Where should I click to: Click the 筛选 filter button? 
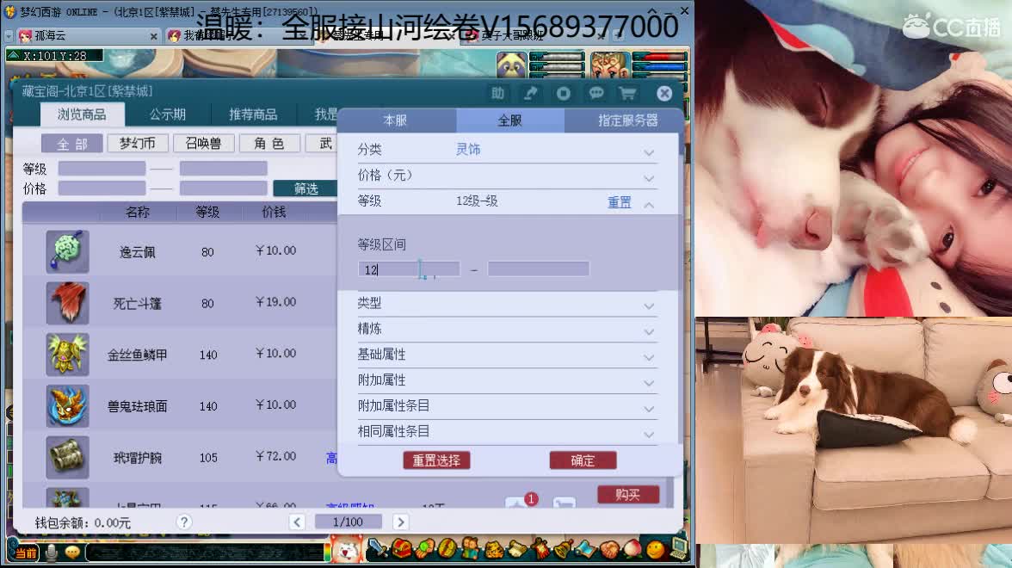(x=305, y=188)
